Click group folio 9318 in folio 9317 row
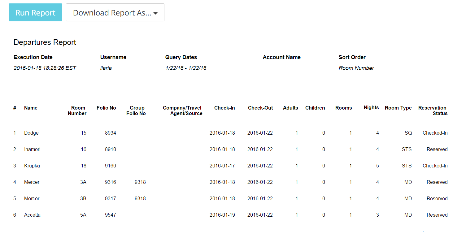This screenshot has width=466, height=251. pos(140,199)
